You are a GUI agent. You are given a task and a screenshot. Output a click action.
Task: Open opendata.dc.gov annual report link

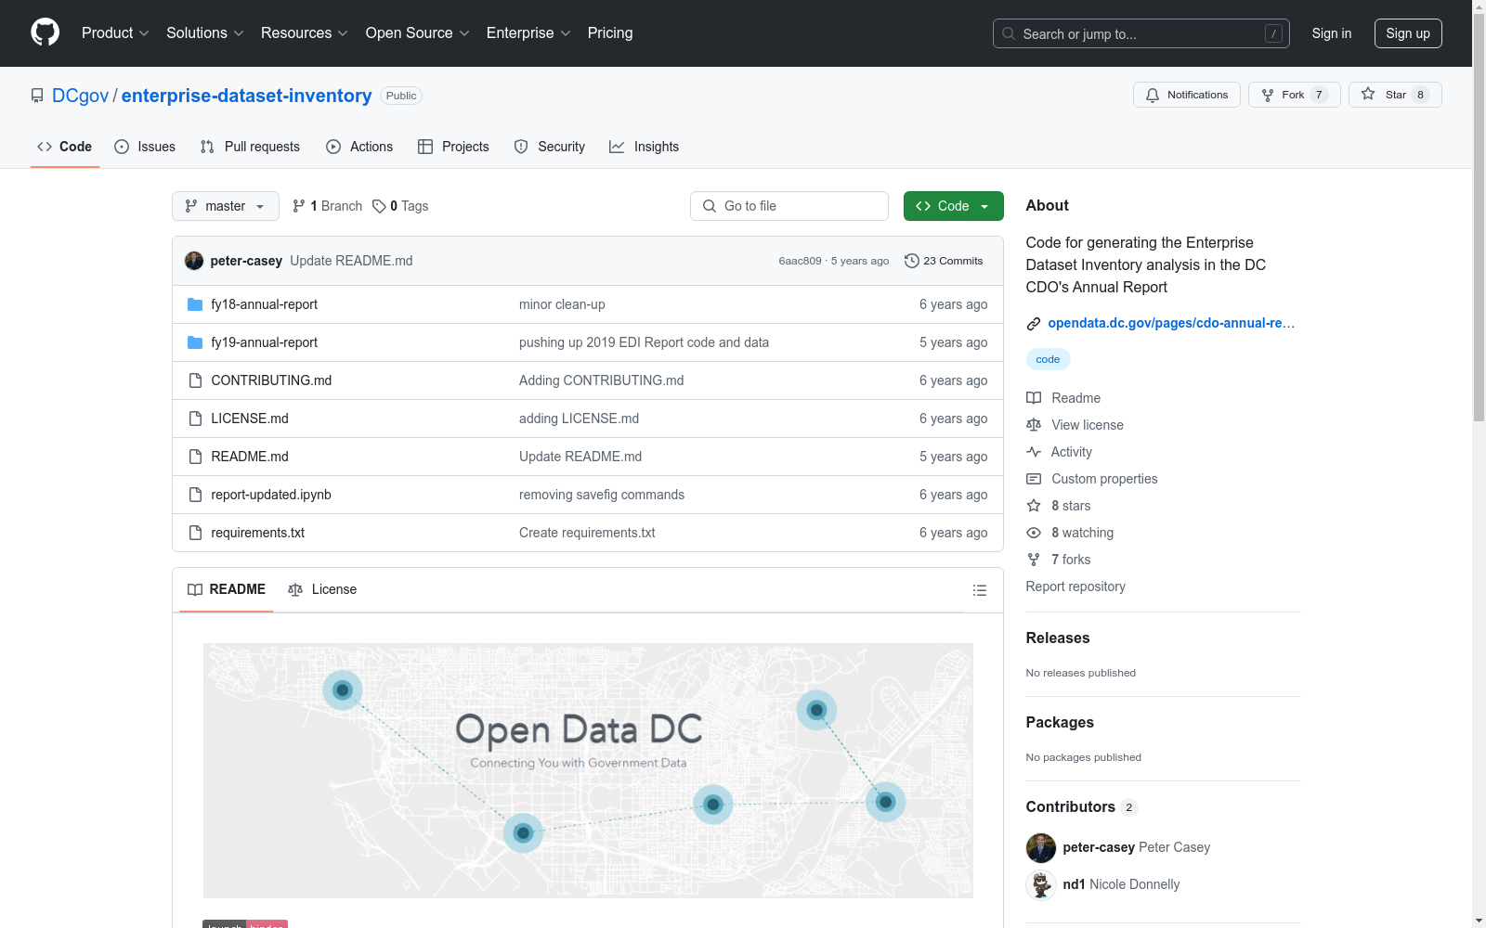tap(1171, 324)
